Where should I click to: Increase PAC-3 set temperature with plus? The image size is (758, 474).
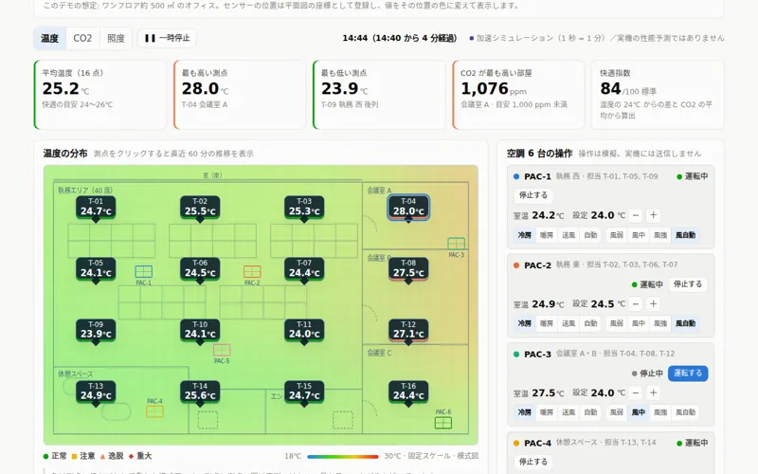coord(653,392)
